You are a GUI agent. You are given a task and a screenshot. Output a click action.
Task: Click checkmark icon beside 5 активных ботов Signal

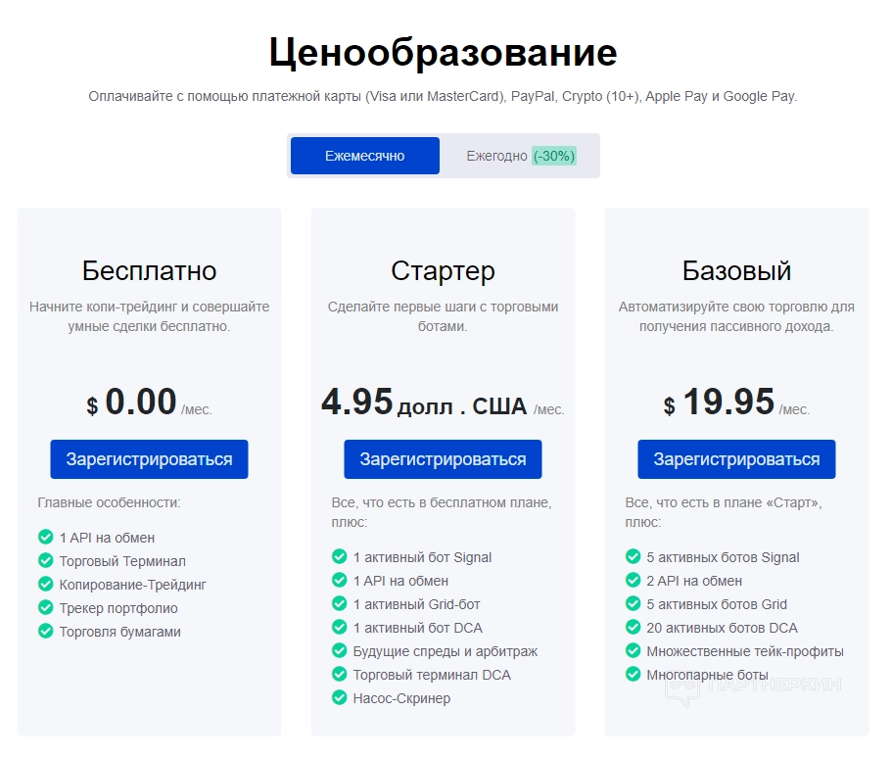(633, 556)
